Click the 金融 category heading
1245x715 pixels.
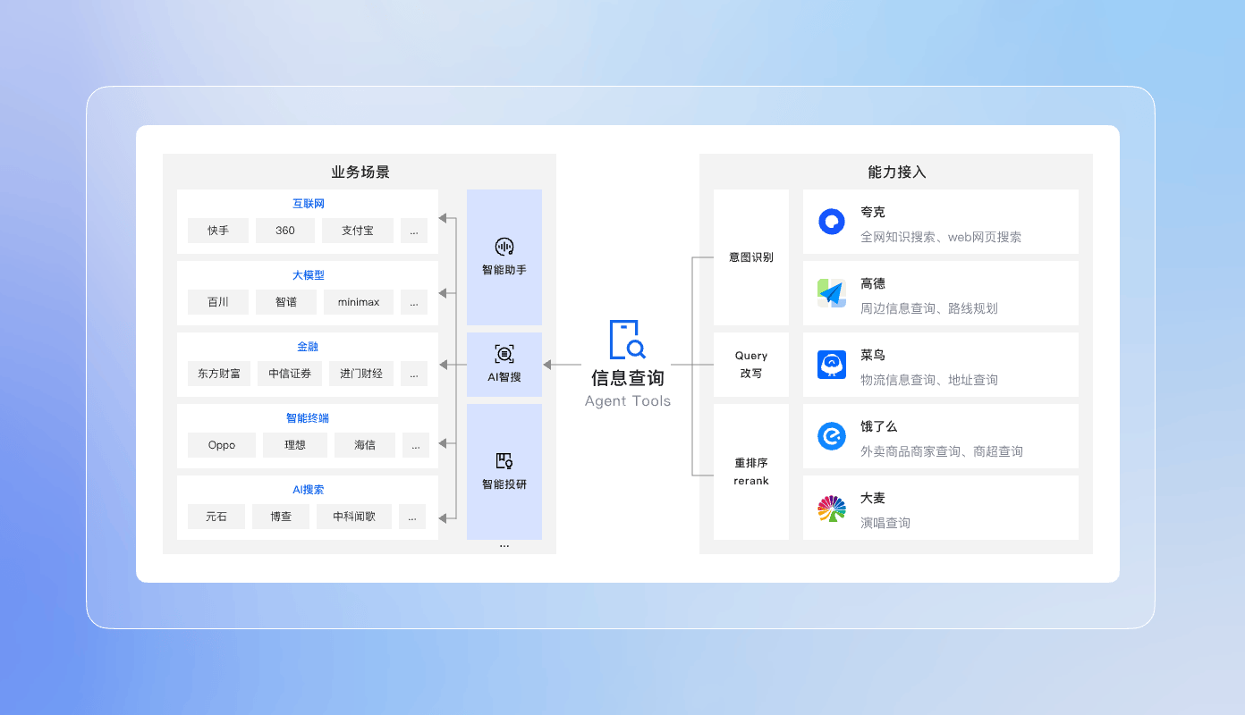coord(309,347)
